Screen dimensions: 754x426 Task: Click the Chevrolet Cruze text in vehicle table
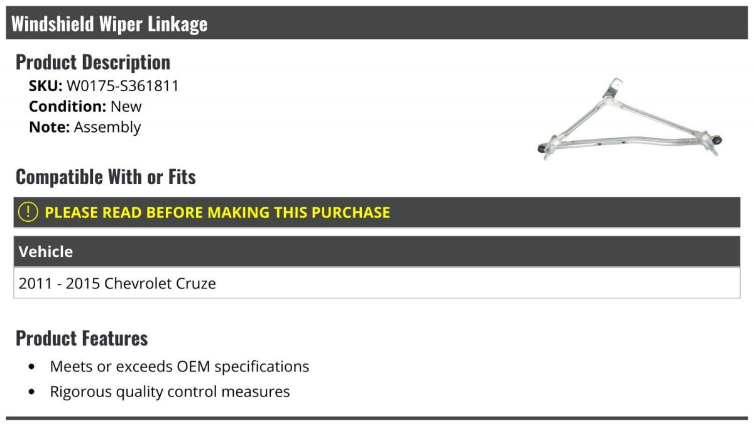(x=160, y=283)
